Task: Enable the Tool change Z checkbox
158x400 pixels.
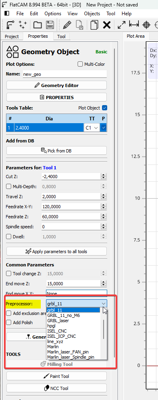Action: (x=9, y=274)
